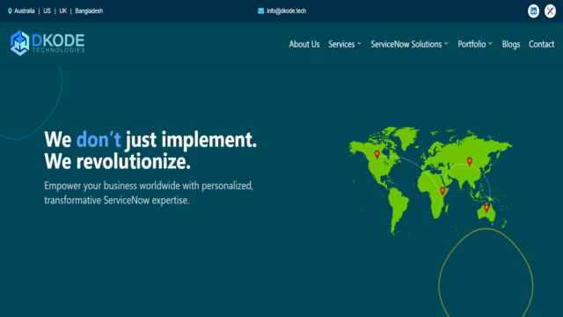563x317 pixels.
Task: Select the Bangladesh location text
Action: pos(89,11)
